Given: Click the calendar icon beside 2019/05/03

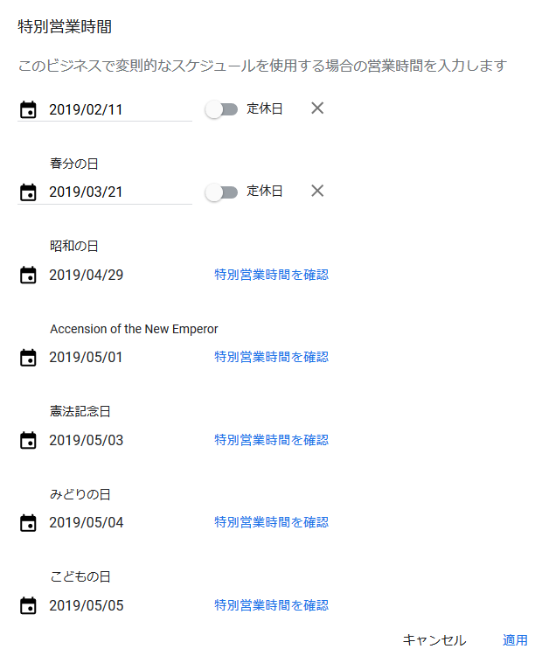Looking at the screenshot, I should coord(28,440).
